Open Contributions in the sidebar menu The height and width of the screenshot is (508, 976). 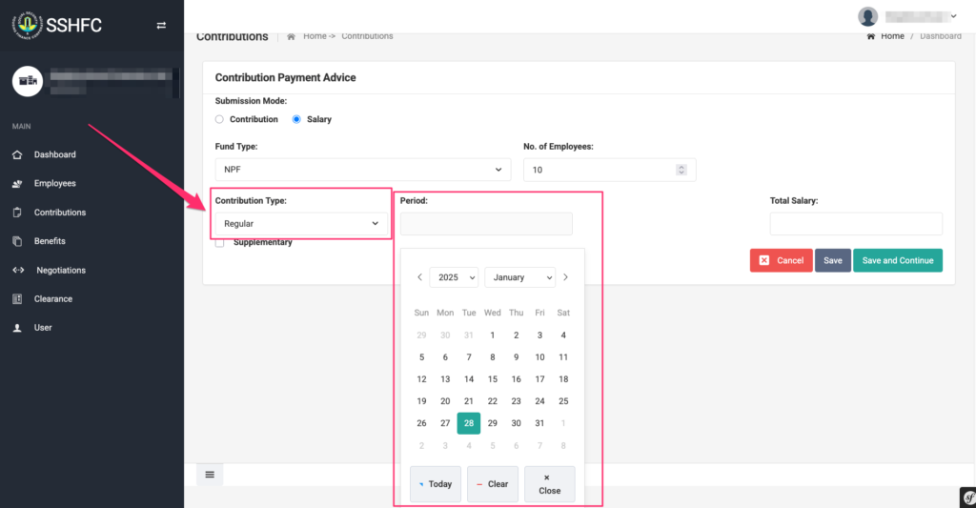pyautogui.click(x=59, y=213)
